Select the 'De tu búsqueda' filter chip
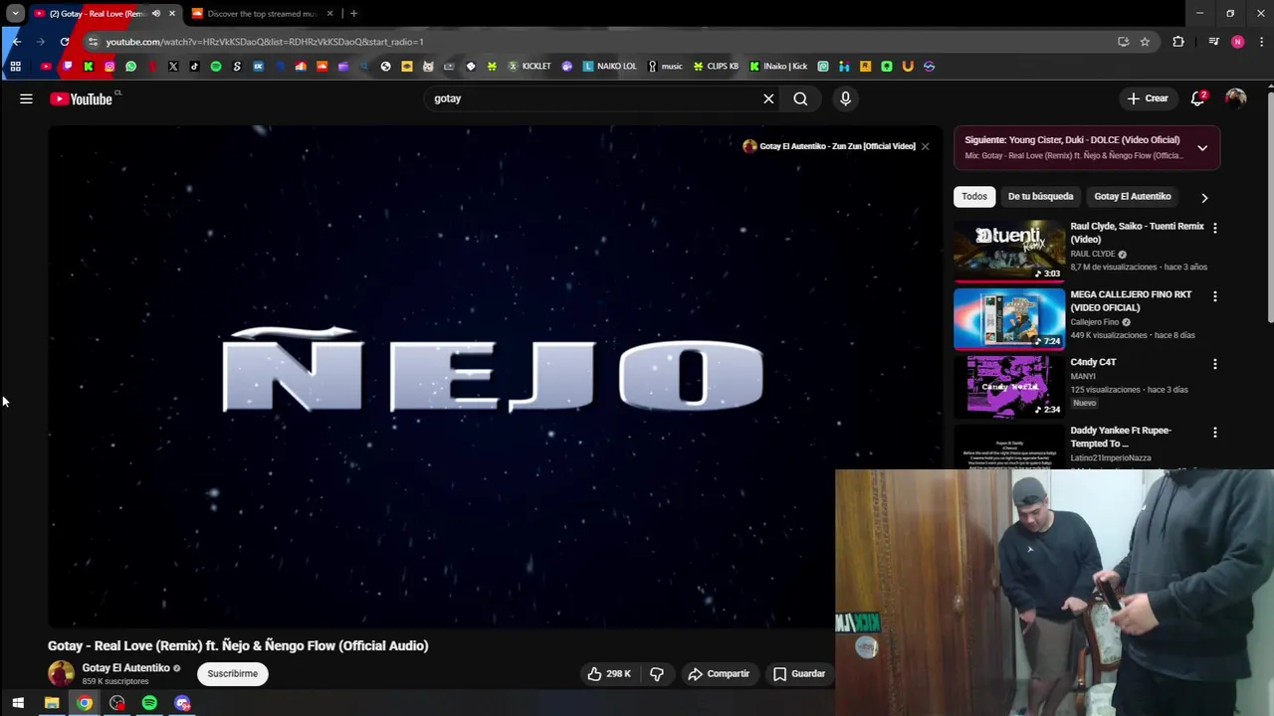Image resolution: width=1274 pixels, height=716 pixels. coord(1040,196)
